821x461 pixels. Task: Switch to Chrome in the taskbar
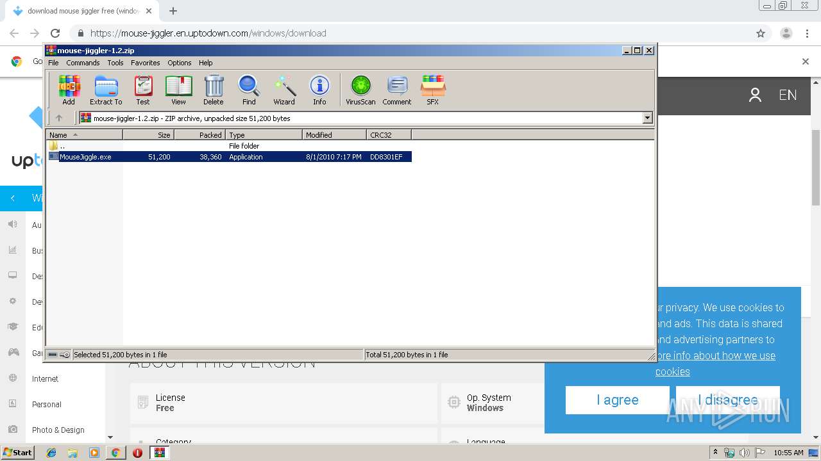coord(115,453)
